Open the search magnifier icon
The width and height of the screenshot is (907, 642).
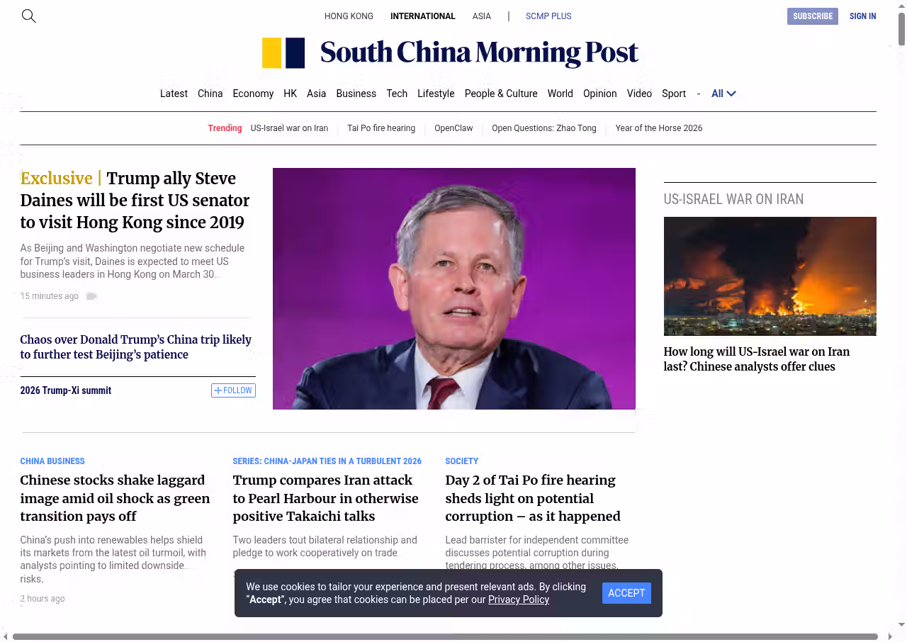[28, 16]
